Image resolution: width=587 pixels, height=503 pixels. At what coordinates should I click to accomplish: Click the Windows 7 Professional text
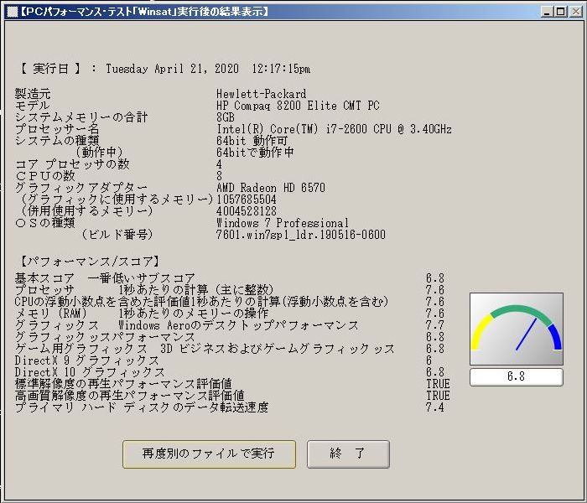click(x=283, y=223)
